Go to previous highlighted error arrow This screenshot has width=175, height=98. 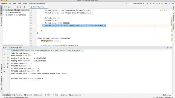coord(168,10)
